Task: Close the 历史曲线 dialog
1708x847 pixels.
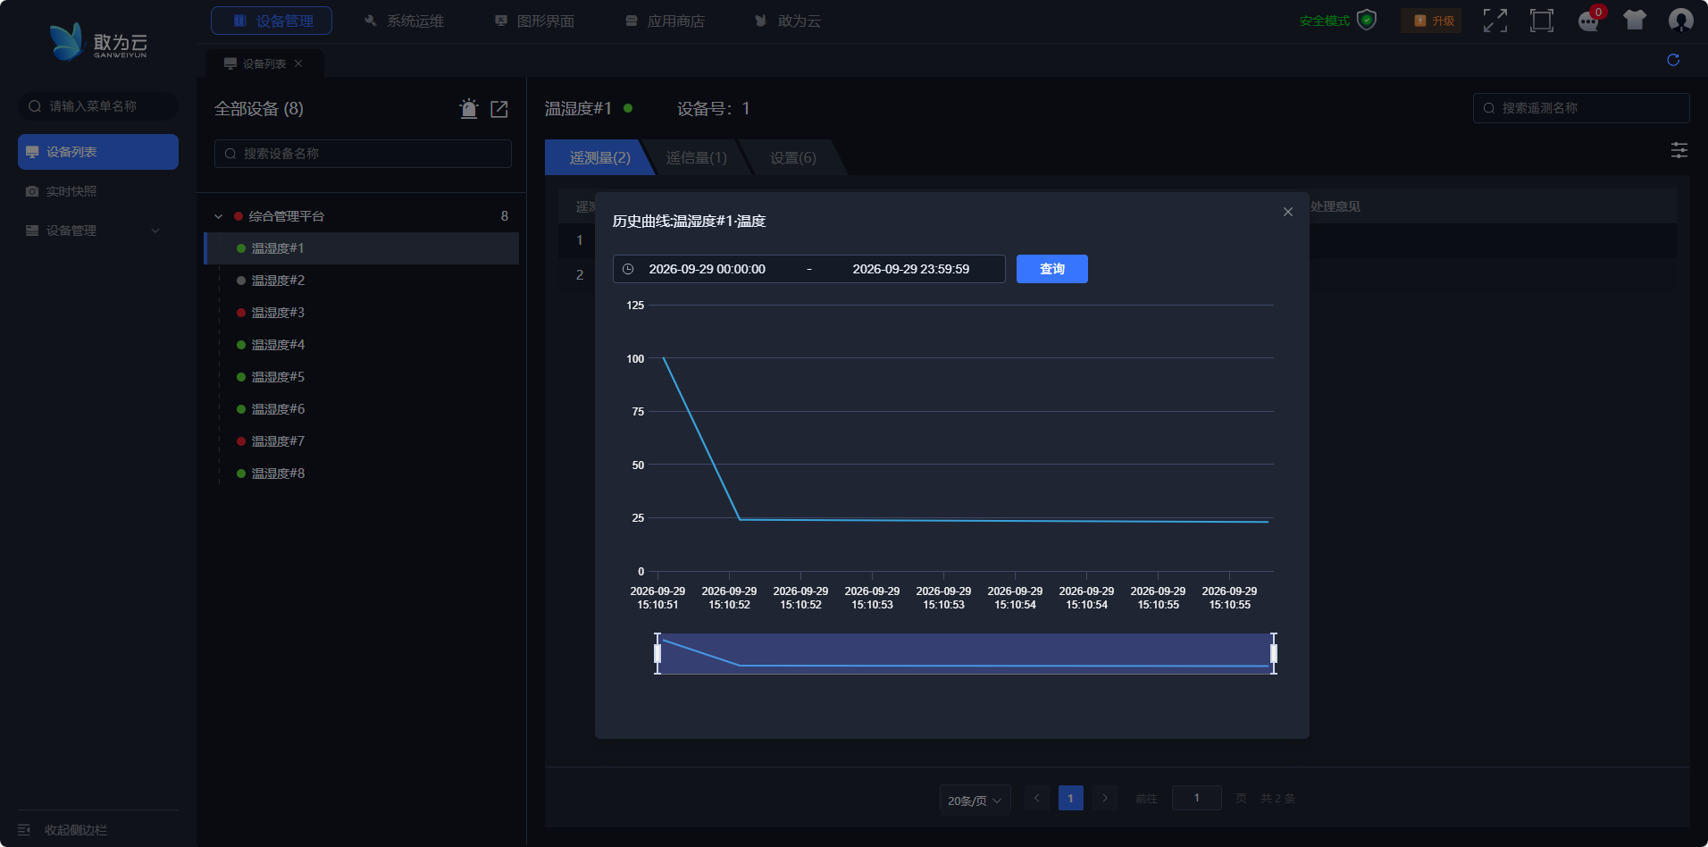Action: 1288,212
